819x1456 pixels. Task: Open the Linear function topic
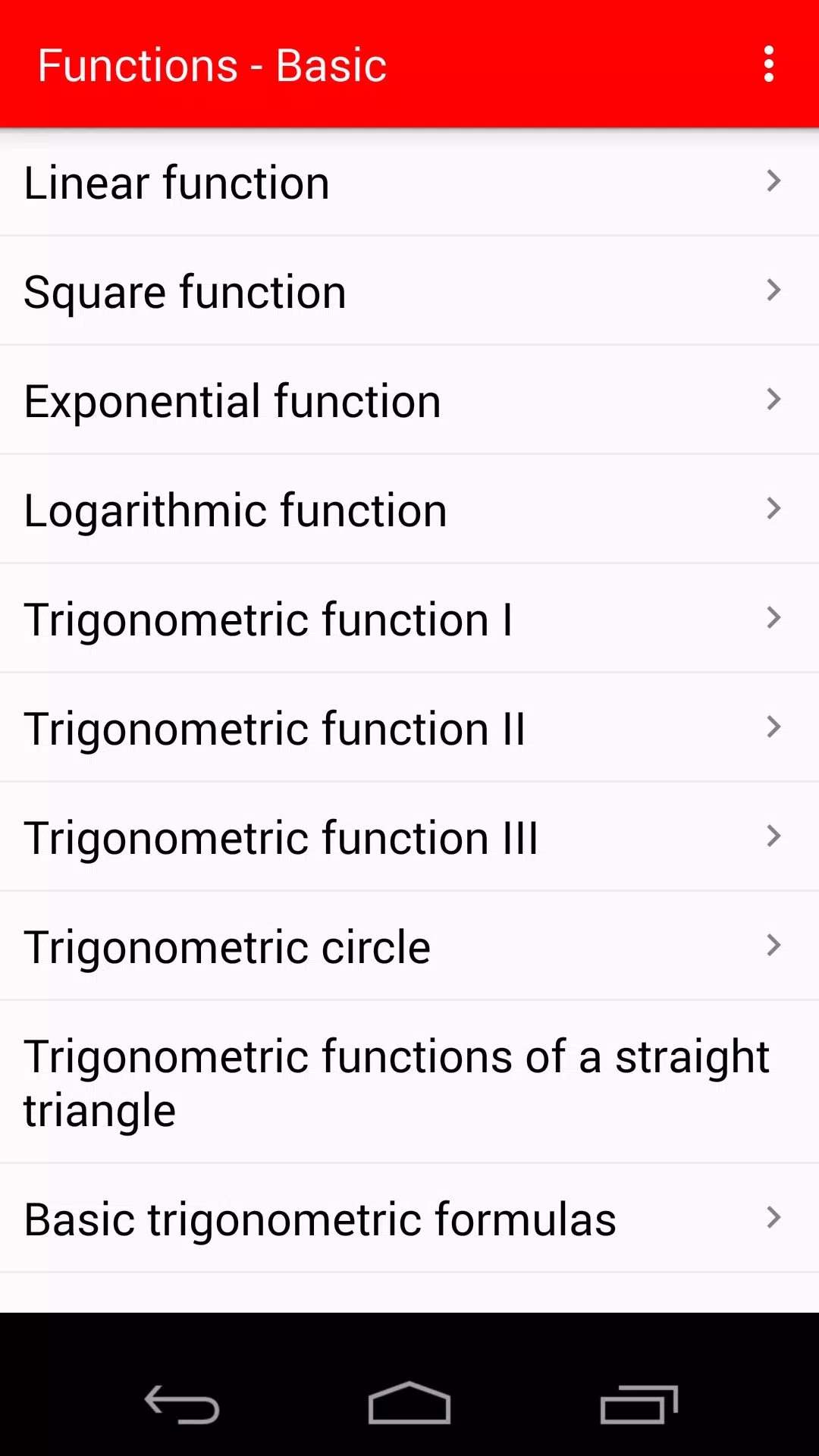click(409, 182)
